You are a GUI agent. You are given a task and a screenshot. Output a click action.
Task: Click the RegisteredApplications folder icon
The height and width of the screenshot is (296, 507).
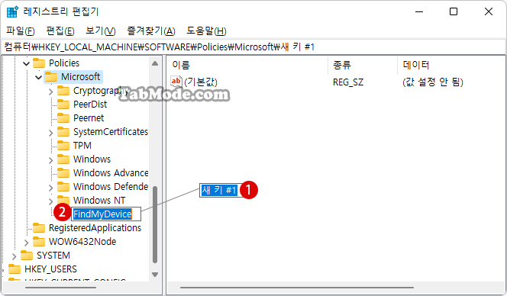click(x=39, y=228)
